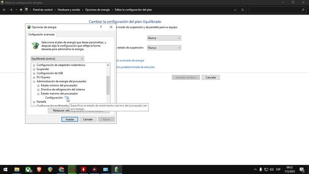Expand the Pantalla node
The height and width of the screenshot is (174, 309).
34,102
